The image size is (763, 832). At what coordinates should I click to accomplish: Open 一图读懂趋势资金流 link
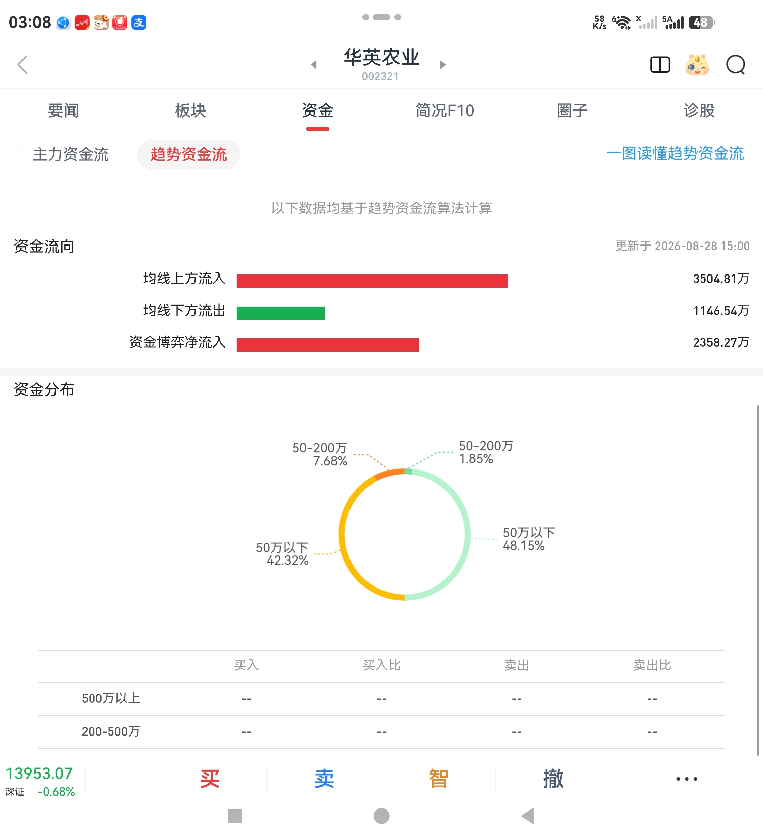[675, 153]
